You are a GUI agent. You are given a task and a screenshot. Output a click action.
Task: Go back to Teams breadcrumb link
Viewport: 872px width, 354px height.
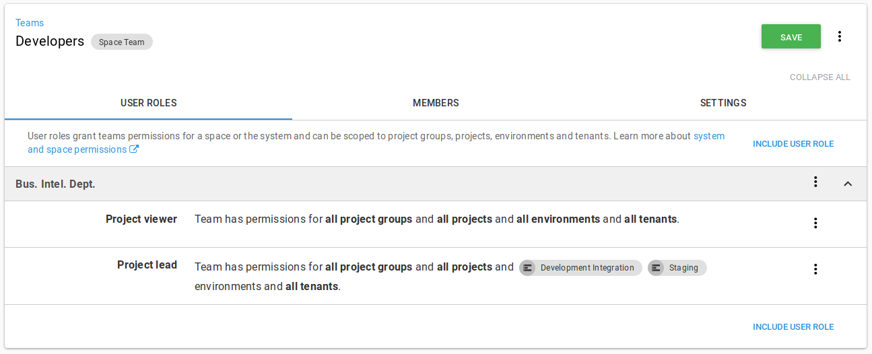(30, 23)
